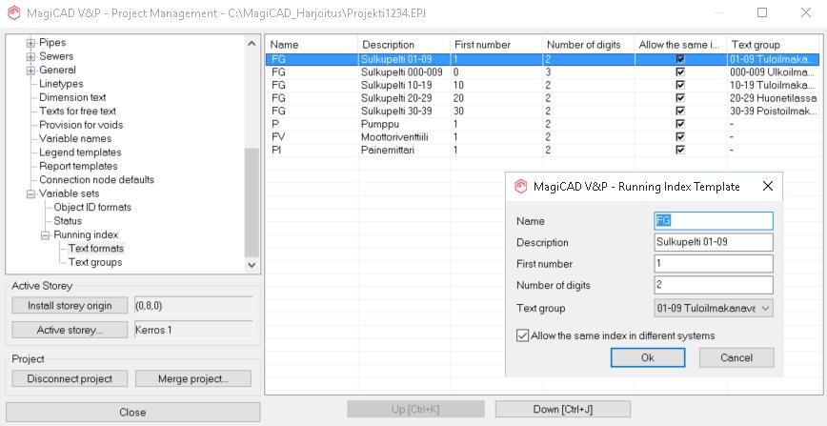Click the Active storey... button

pyautogui.click(x=70, y=330)
